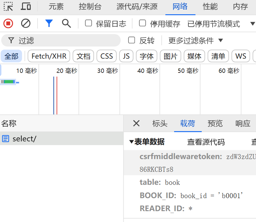Image resolution: width=256 pixels, height=222 pixels.
Task: Collapse the 表单数据 section
Action: [x=132, y=142]
